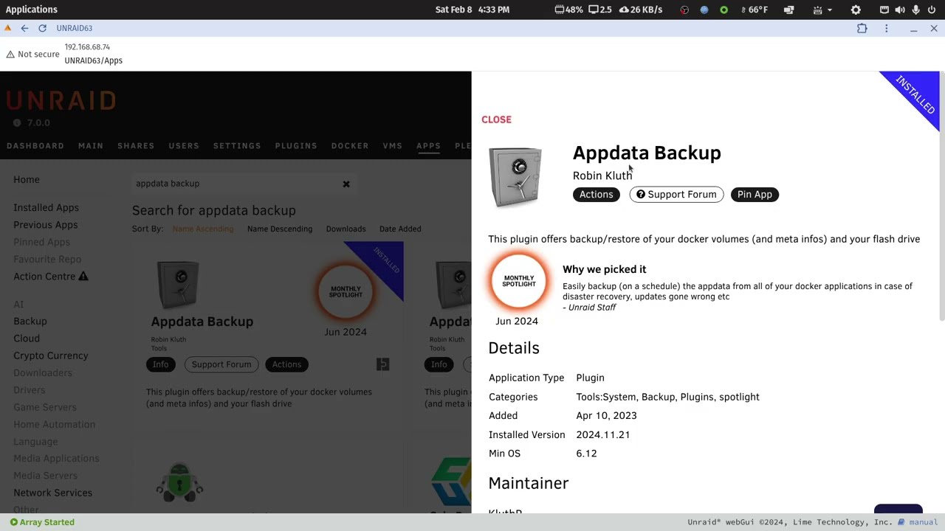Click the square icon at the first card's bottom right
The width and height of the screenshot is (945, 531).
(382, 364)
